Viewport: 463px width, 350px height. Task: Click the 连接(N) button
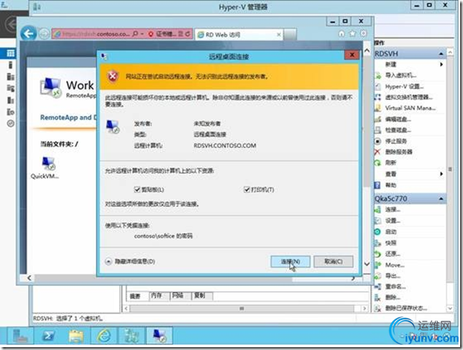pos(290,262)
